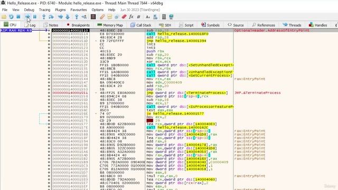This screenshot has width=338, height=190.
Task: Click the Run arrow toolbar icon
Action: click(x=27, y=16)
